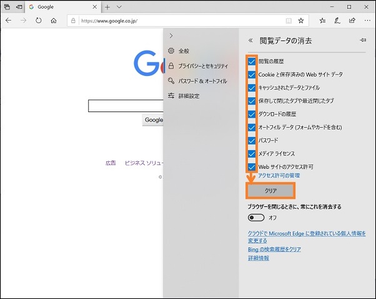Click the add notes pen icon
376x299 pixels.
(x=337, y=20)
